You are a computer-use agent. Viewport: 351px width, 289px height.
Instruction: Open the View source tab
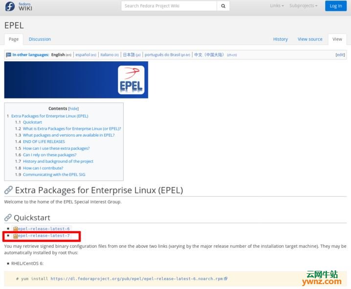pyautogui.click(x=310, y=39)
